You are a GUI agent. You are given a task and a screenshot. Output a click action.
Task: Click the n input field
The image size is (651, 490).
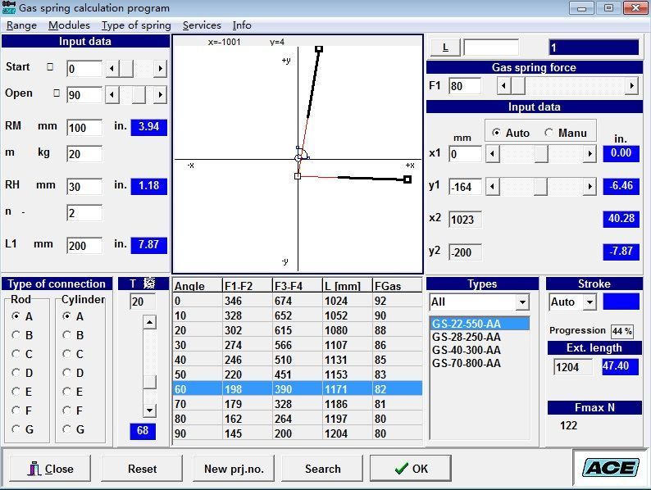[x=84, y=213]
